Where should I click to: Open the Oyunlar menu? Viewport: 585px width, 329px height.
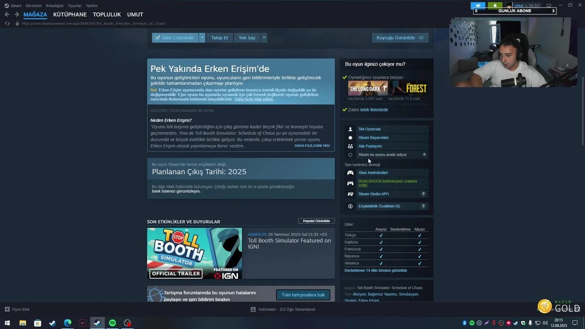[75, 5]
